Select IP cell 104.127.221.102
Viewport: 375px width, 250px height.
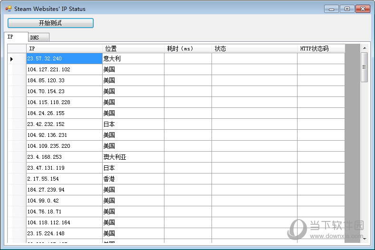[64, 69]
